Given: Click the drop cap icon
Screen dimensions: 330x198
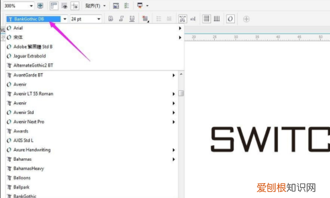Looking at the screenshot, I should point(169,19).
